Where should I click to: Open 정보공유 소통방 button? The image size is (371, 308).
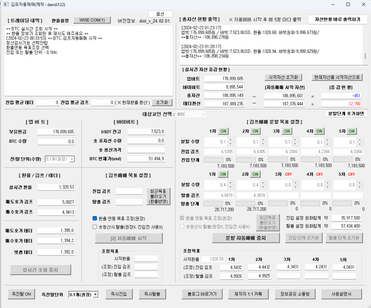tap(295, 294)
